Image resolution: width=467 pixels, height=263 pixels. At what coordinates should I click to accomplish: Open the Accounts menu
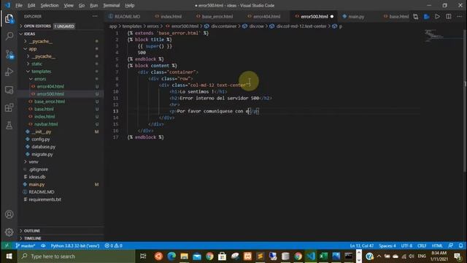tap(9, 214)
